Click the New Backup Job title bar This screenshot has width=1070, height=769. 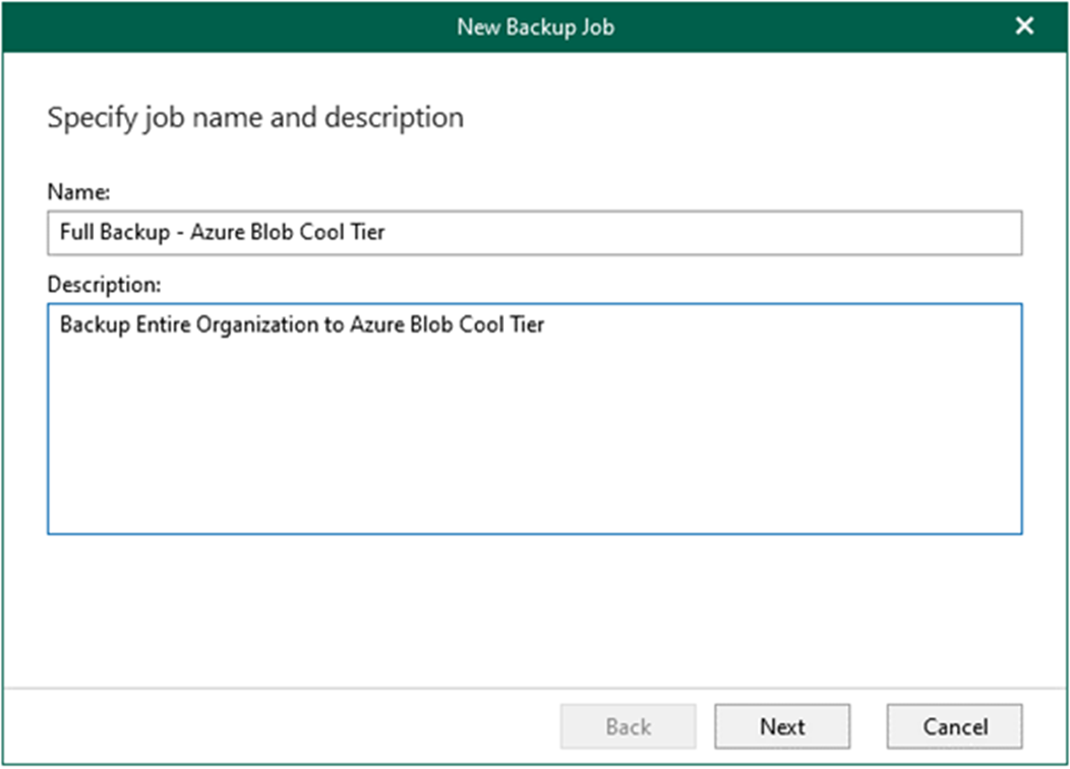[535, 26]
